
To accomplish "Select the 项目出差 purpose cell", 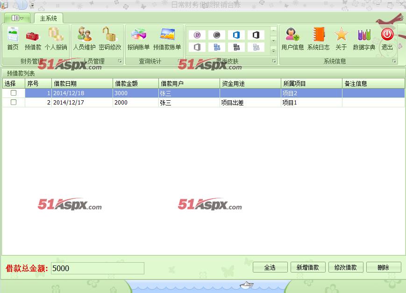I will [250, 102].
